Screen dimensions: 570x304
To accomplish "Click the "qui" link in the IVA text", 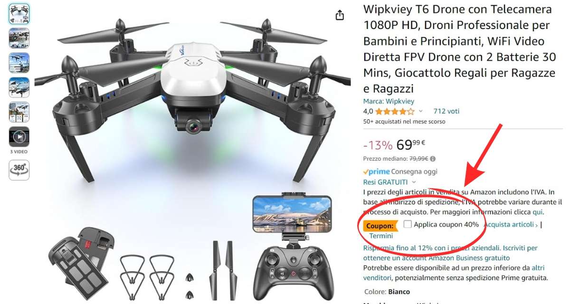I will 537,212.
